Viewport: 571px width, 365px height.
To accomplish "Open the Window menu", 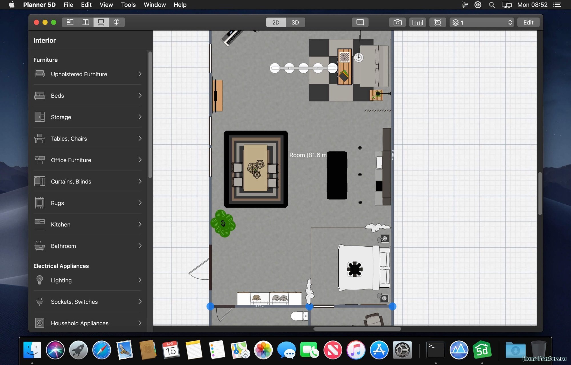I will (154, 5).
